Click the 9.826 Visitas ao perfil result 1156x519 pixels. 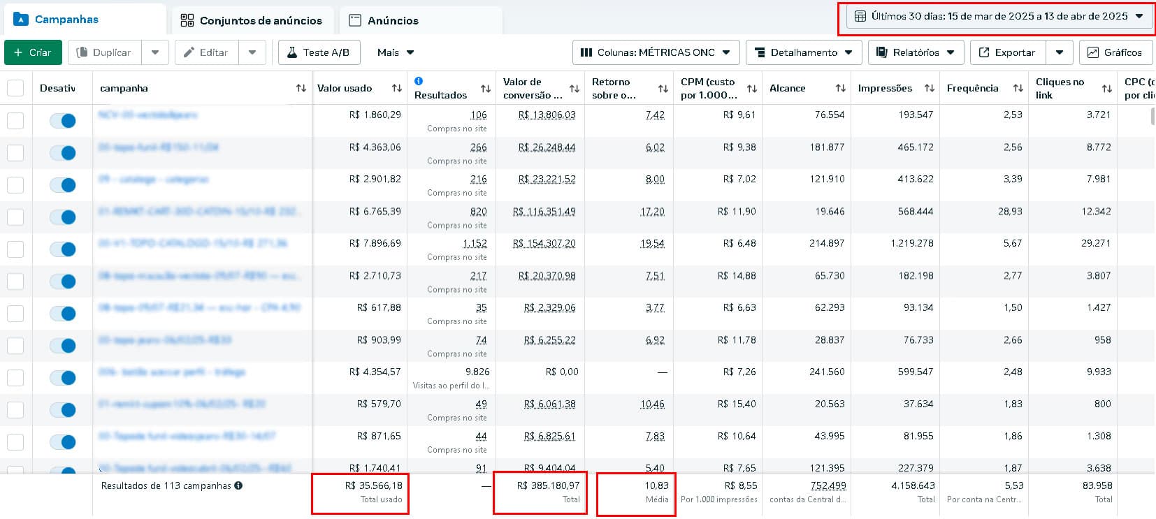point(477,372)
